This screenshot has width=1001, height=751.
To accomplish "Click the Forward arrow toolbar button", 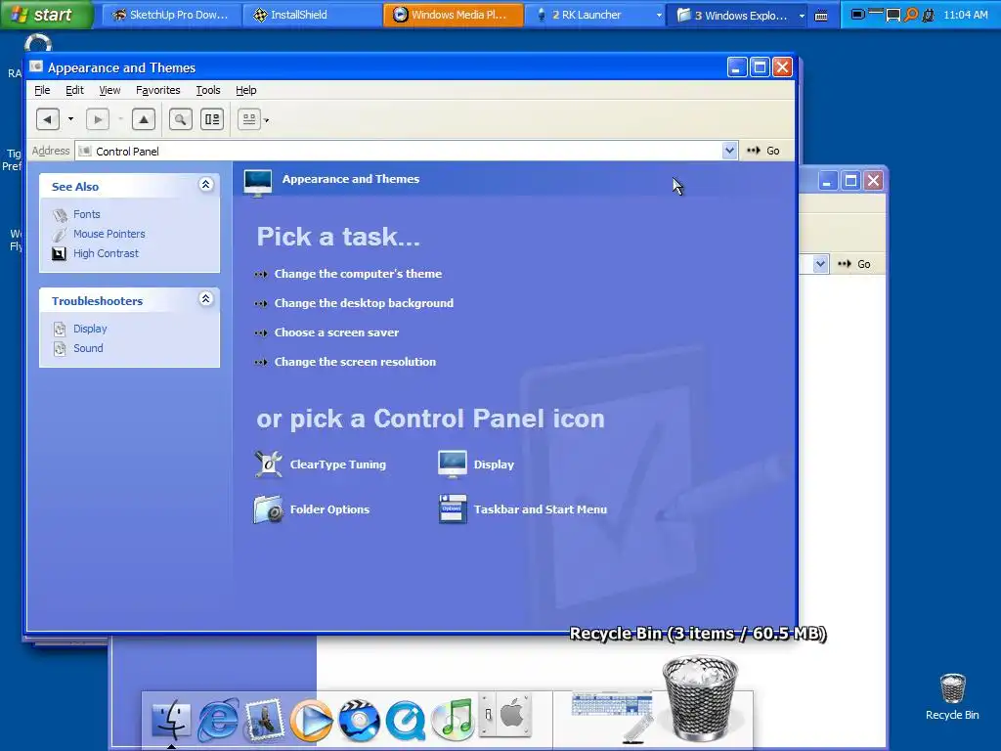I will (x=98, y=119).
